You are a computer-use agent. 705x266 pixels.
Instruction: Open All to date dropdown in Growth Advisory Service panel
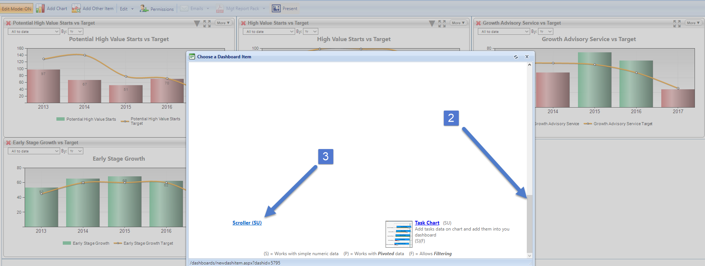pyautogui.click(x=504, y=32)
